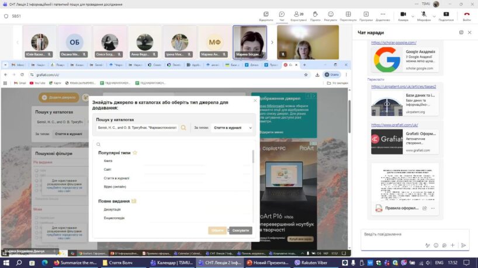Open the source type dropdown 'Стаття в журналі'
Image resolution: width=478 pixels, height=268 pixels.
pyautogui.click(x=231, y=127)
